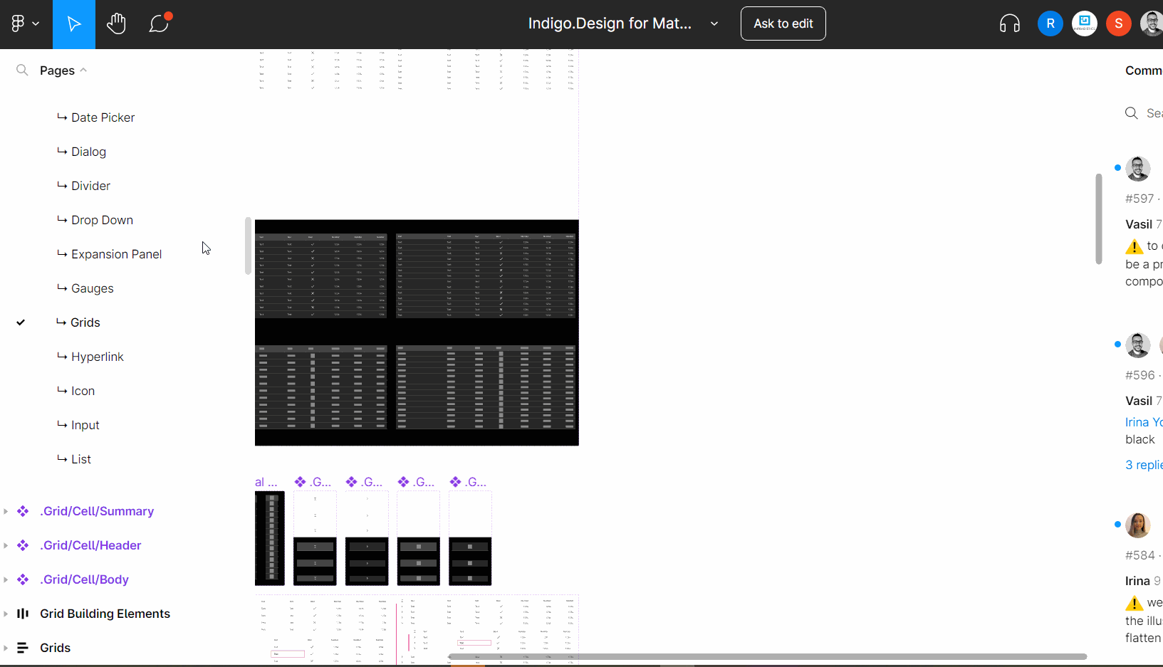
Task: Click the blue R user avatar
Action: (1050, 23)
